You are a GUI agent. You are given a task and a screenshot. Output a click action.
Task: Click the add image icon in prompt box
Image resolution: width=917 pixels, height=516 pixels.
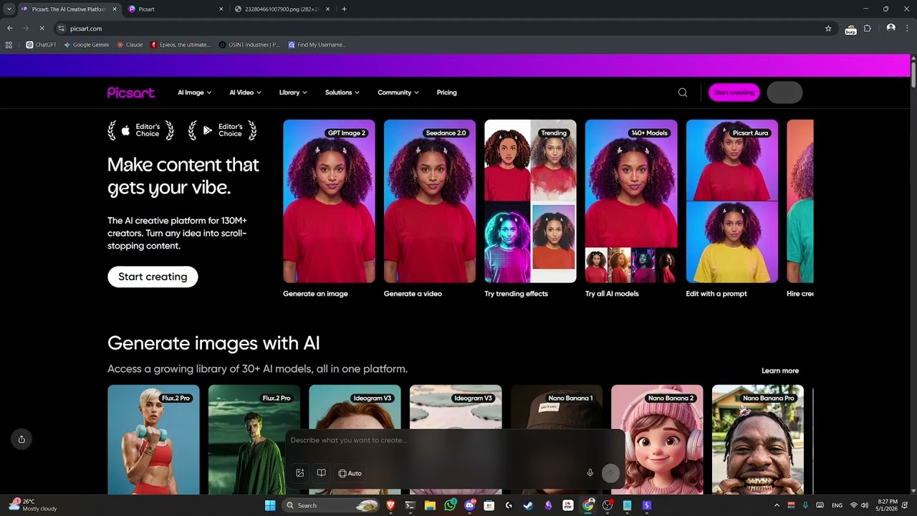[300, 473]
